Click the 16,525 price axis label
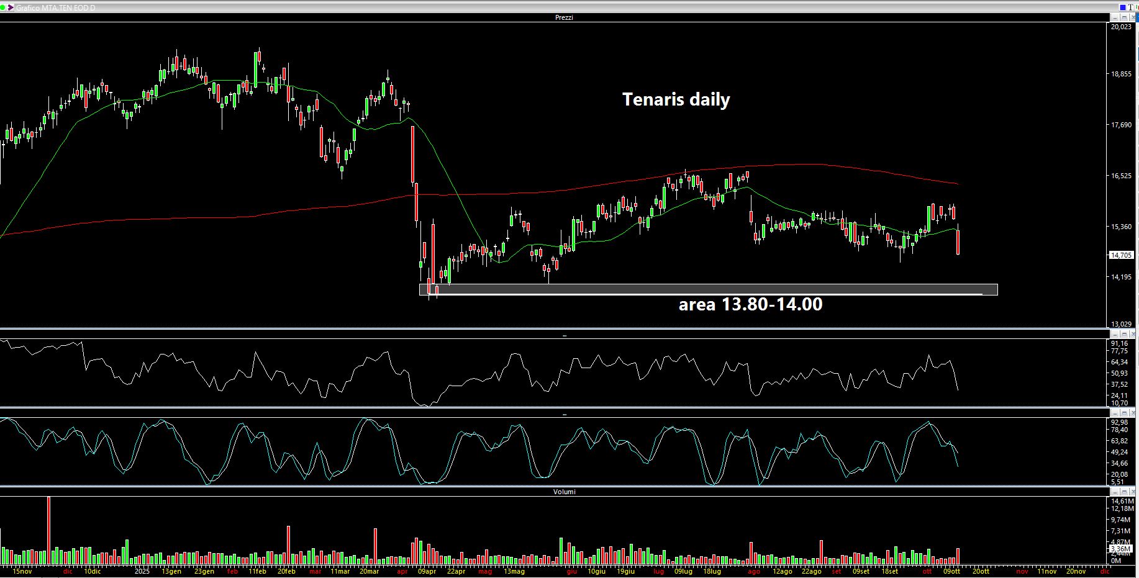This screenshot has width=1139, height=578. (x=1121, y=176)
